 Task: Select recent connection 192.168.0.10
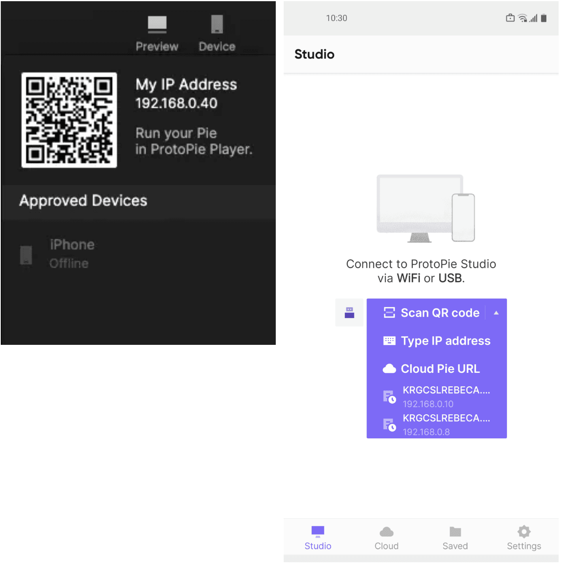coord(437,397)
